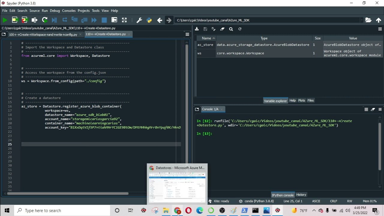
Task: Open Datastores Chrome window thumbnail preview
Action: coord(177,184)
